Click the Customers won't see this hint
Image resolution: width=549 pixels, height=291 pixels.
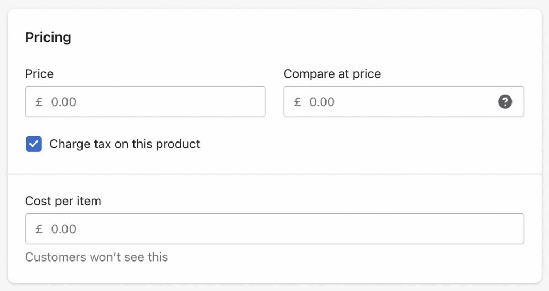(x=97, y=257)
